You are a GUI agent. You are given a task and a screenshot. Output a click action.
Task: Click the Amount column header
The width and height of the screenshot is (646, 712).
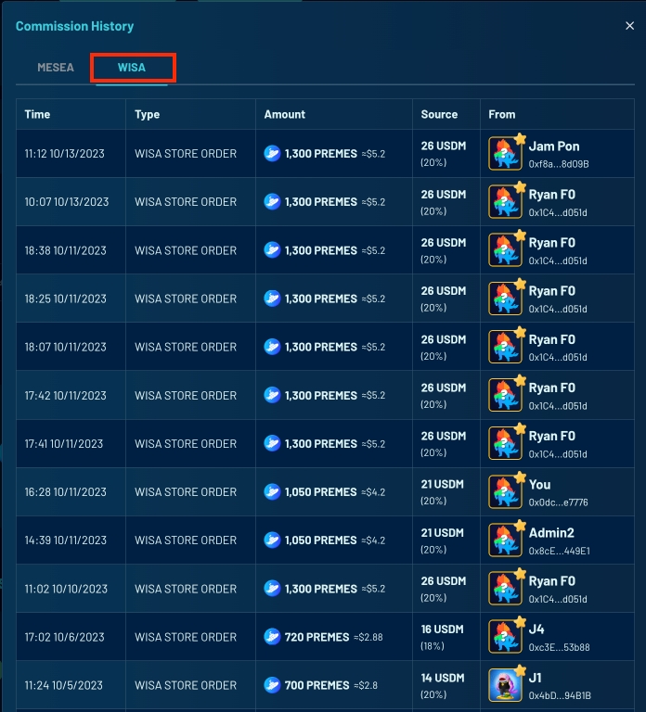click(284, 114)
